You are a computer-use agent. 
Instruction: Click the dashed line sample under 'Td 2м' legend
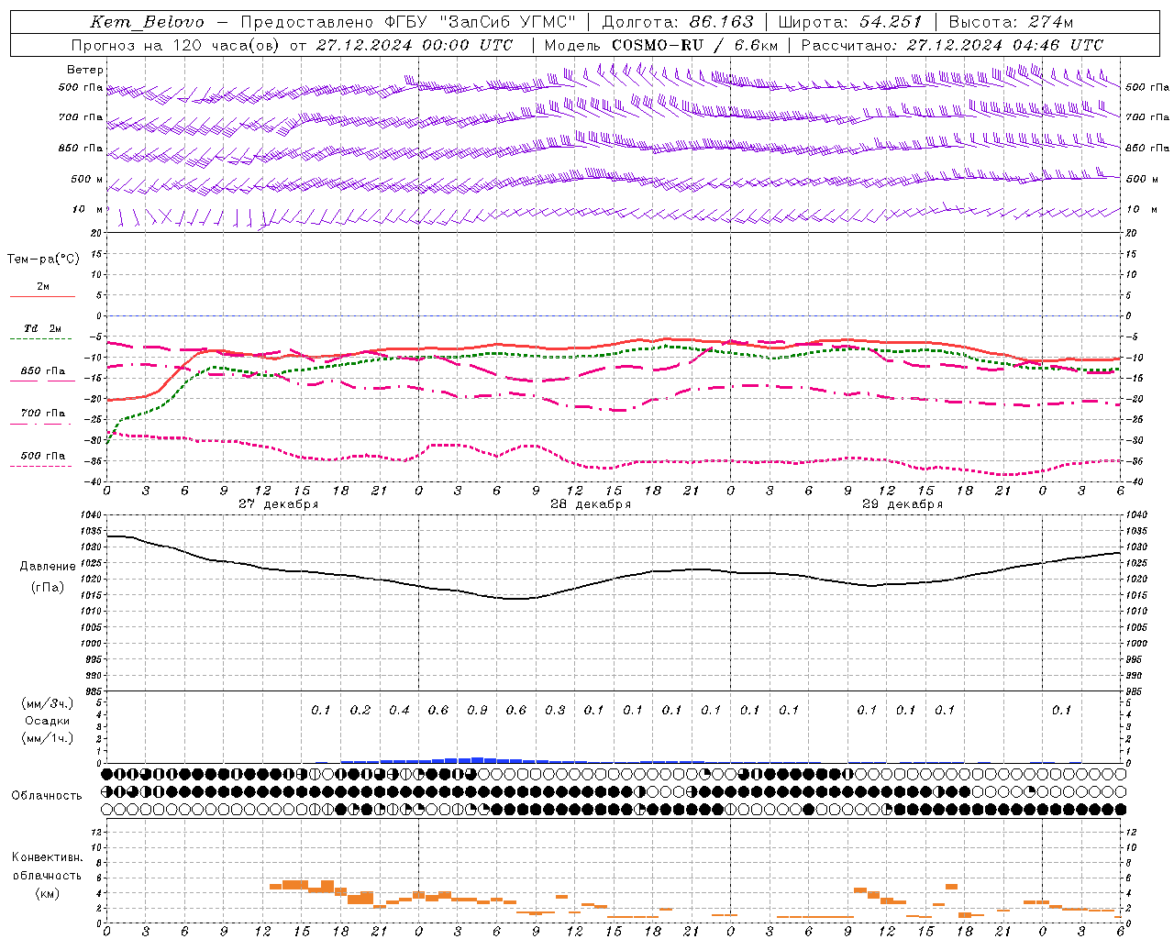(x=42, y=339)
